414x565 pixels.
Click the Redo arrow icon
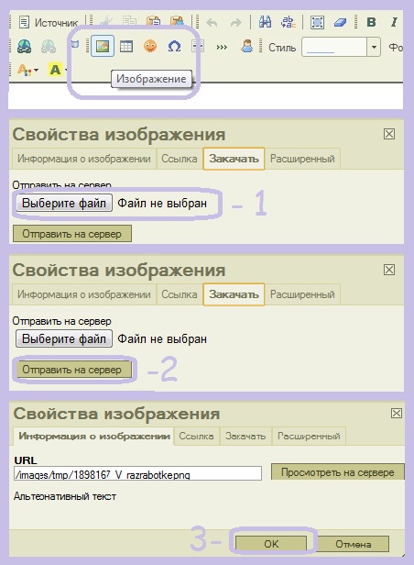235,23
